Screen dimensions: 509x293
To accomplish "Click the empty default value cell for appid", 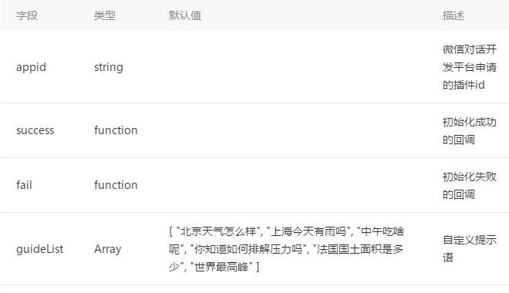I will [x=300, y=67].
